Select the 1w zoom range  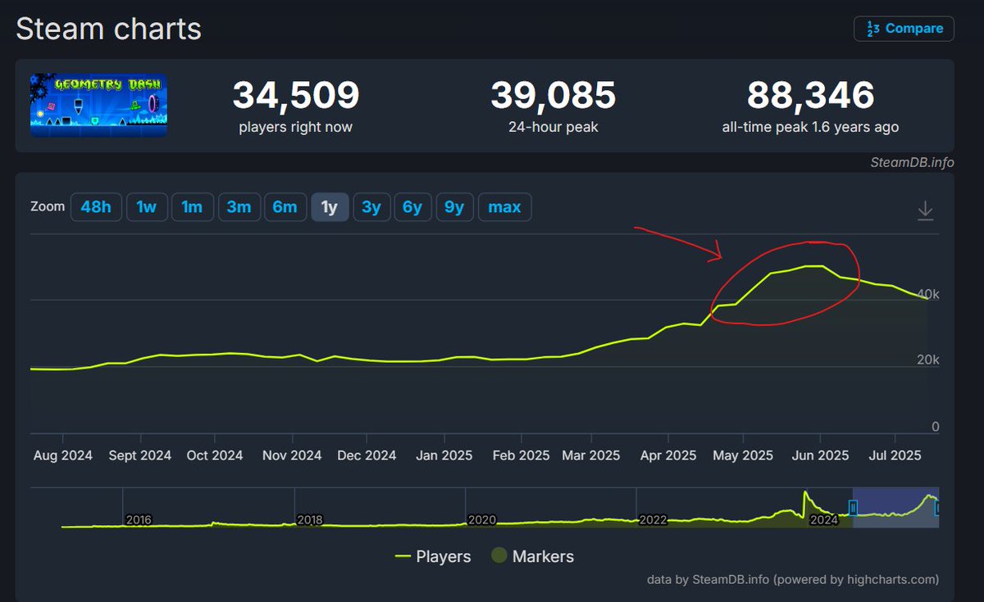pyautogui.click(x=147, y=207)
